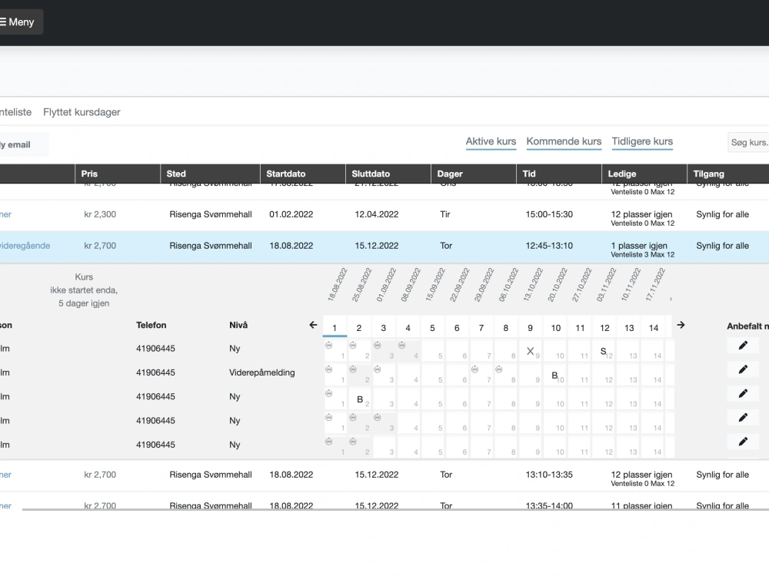The height and width of the screenshot is (576, 769).
Task: Select day 12 column header
Action: 604,328
